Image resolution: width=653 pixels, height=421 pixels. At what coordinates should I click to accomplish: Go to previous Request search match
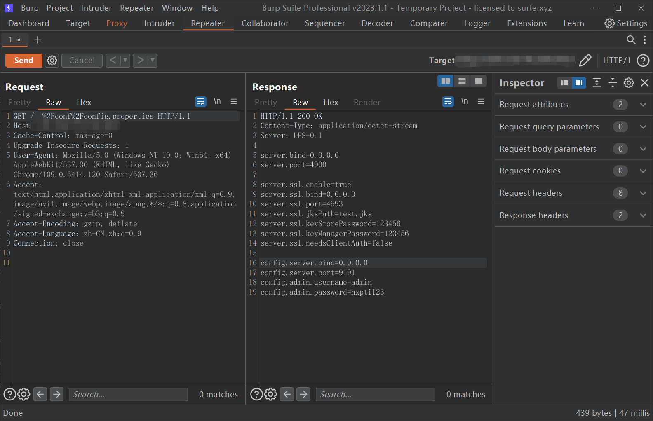40,394
